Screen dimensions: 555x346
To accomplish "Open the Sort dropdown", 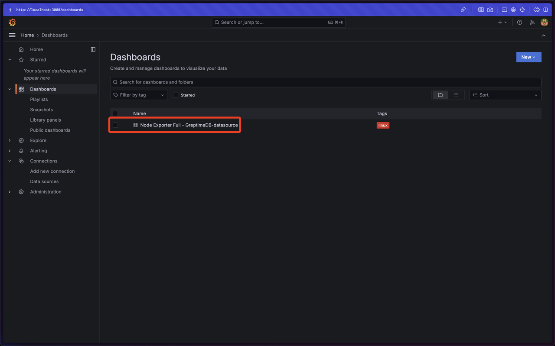I will (505, 94).
